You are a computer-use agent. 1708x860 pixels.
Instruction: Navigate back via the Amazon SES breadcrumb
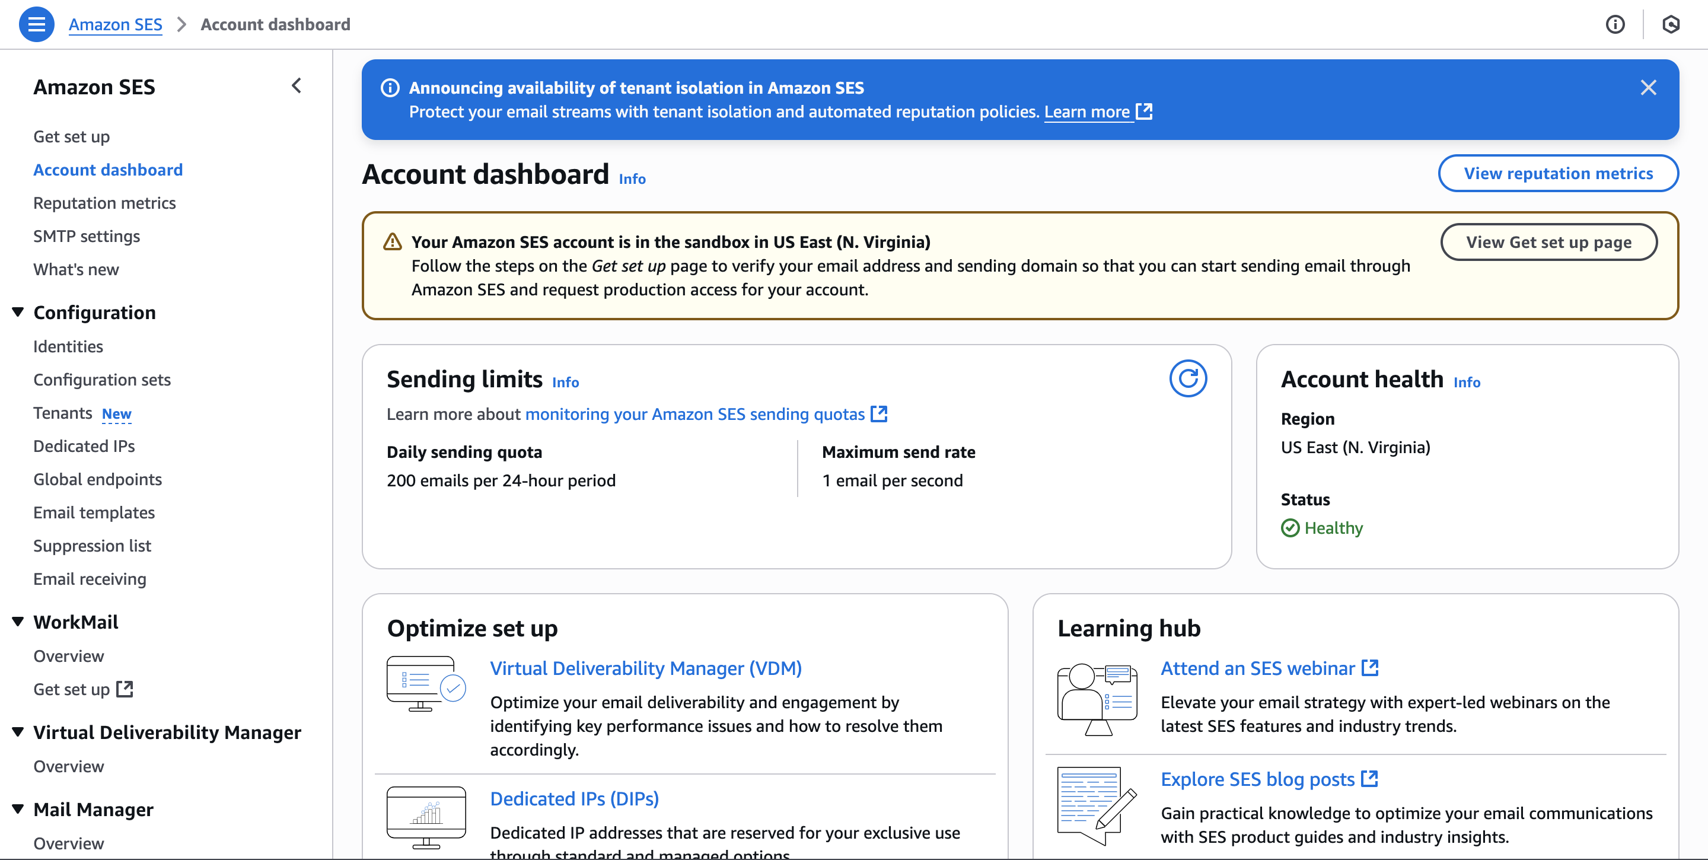[116, 24]
